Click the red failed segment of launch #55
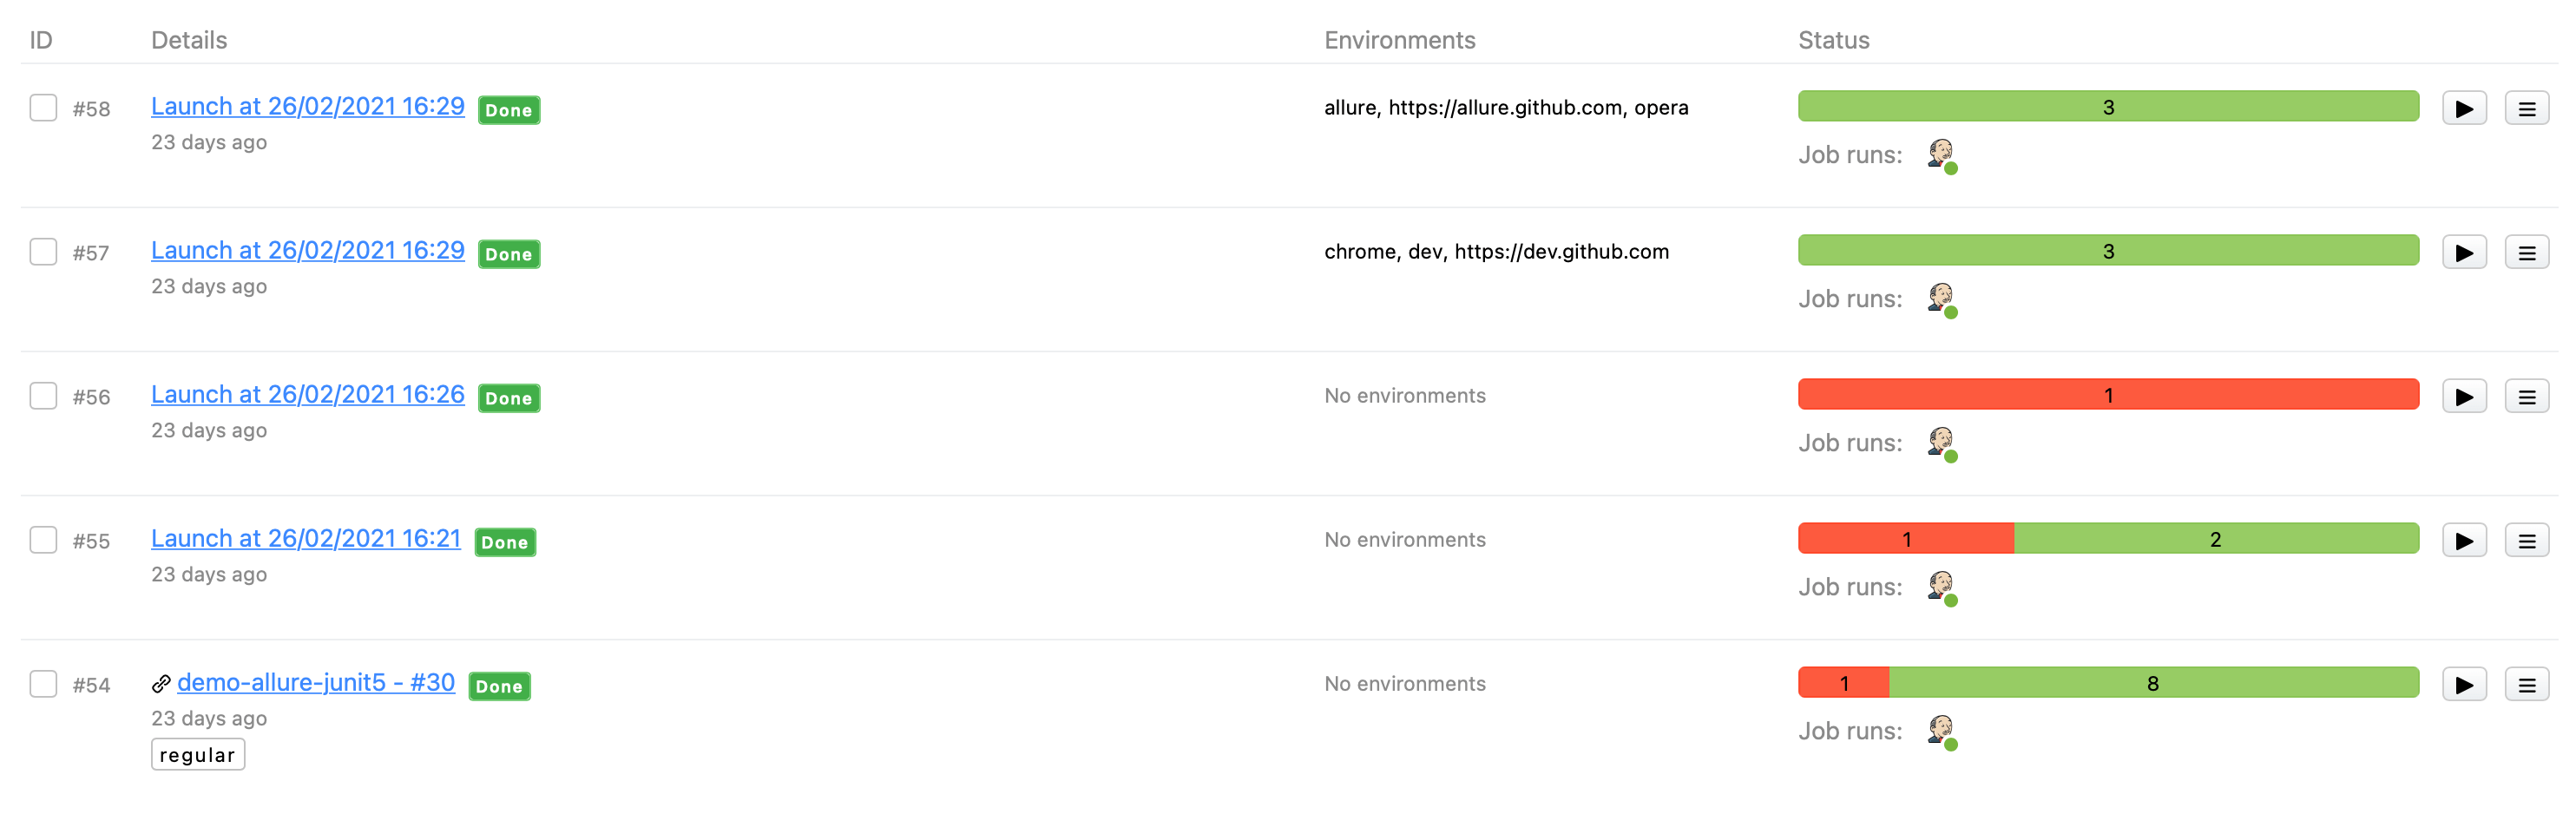The image size is (2576, 814). click(x=1905, y=539)
